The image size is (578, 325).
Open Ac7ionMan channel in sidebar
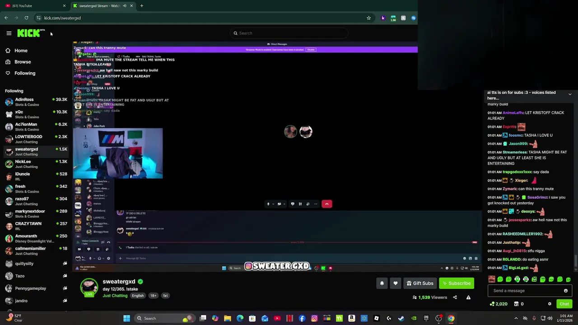(36, 127)
